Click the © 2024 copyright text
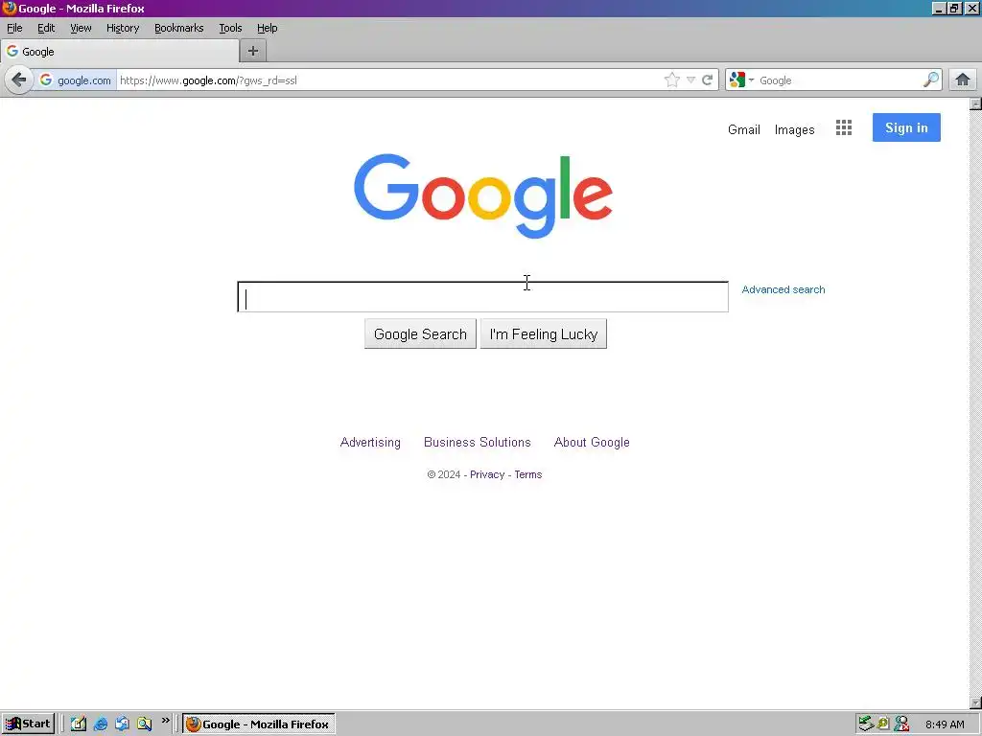This screenshot has width=982, height=736. point(444,474)
